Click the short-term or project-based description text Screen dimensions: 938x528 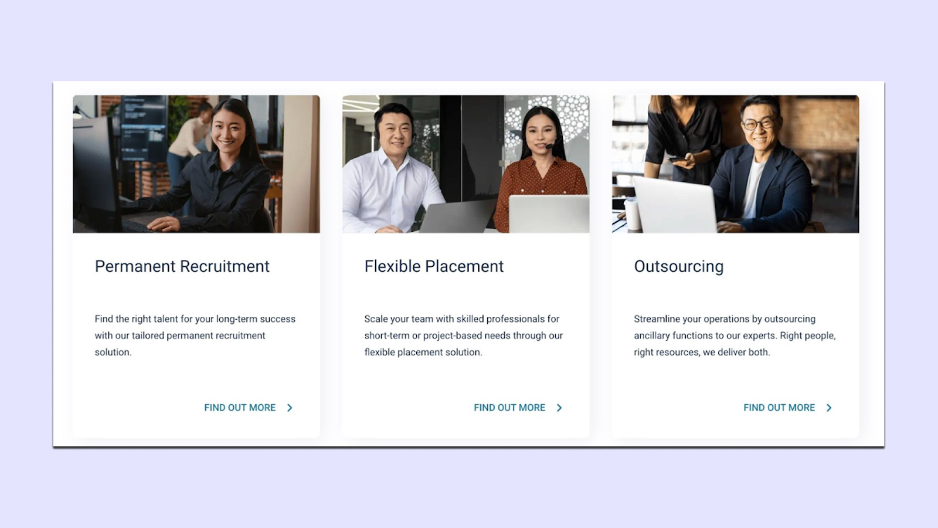pyautogui.click(x=464, y=336)
